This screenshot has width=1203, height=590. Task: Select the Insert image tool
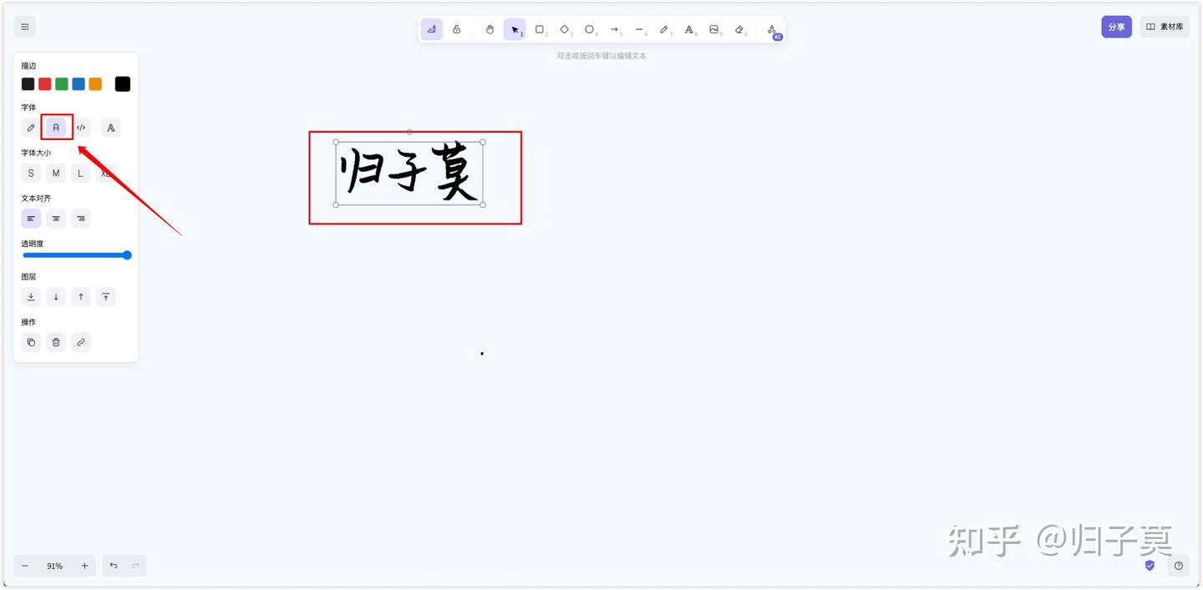click(x=714, y=29)
